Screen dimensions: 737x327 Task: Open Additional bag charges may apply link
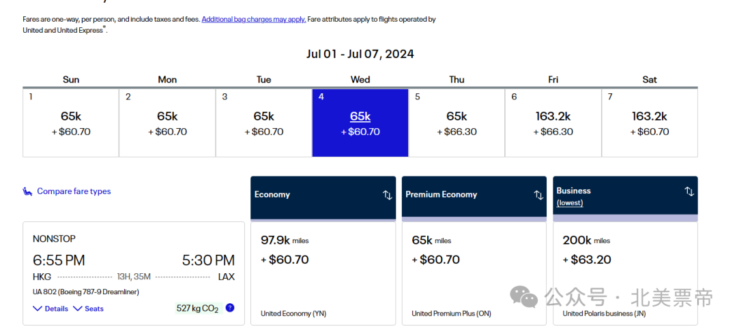pos(254,19)
